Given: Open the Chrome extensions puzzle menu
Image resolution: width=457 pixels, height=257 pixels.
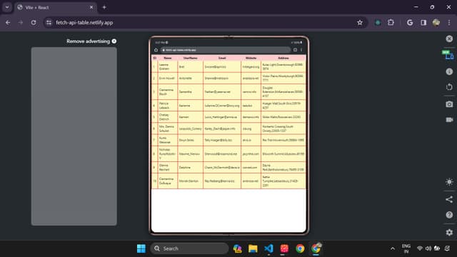Looking at the screenshot, I should point(391,22).
